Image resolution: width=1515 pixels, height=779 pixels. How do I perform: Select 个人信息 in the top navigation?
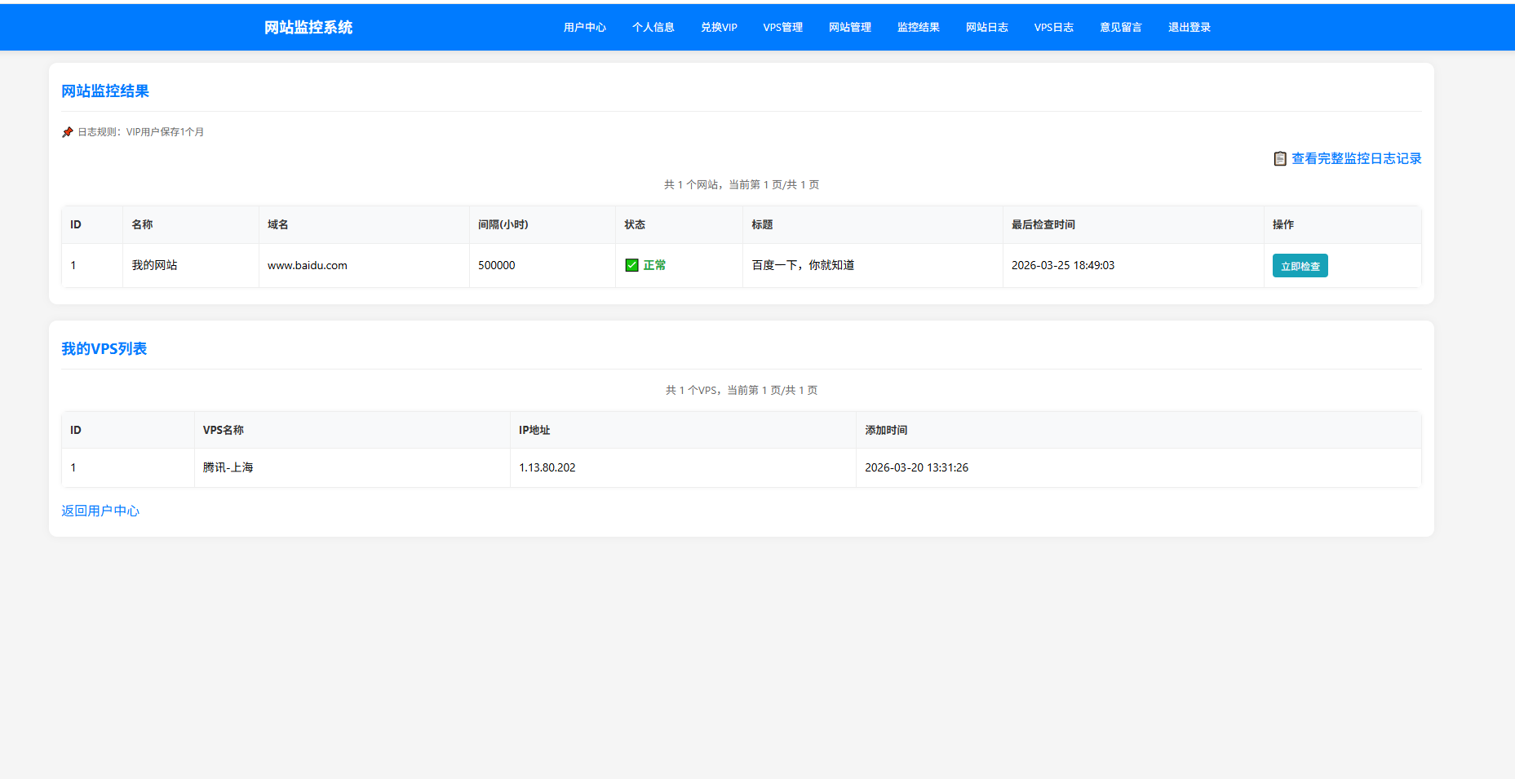pyautogui.click(x=653, y=28)
